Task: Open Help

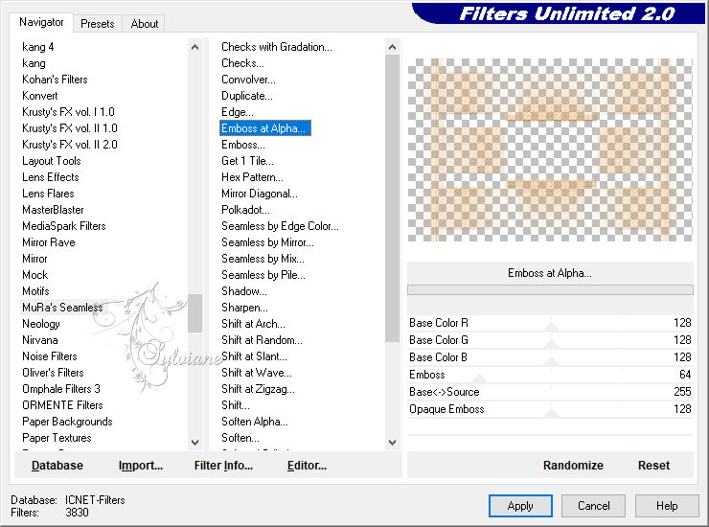Action: (667, 506)
